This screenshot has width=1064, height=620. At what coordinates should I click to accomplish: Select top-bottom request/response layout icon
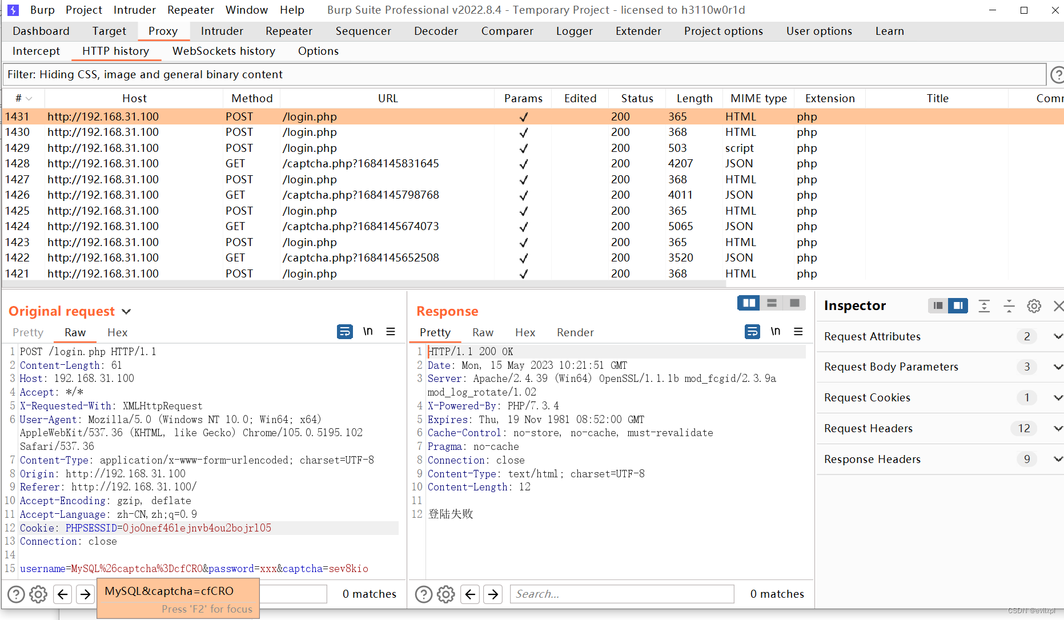[x=772, y=303]
